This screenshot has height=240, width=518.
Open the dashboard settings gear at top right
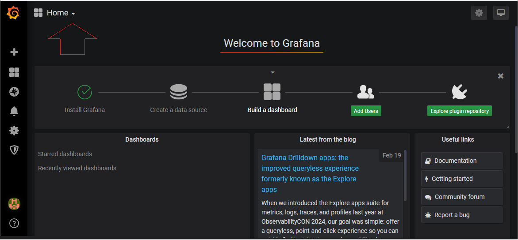[x=479, y=13]
